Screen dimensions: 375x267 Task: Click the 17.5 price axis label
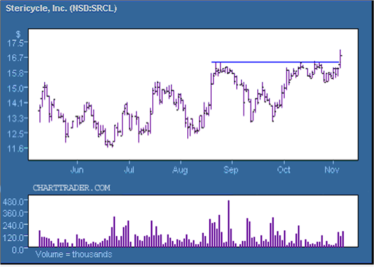15,44
